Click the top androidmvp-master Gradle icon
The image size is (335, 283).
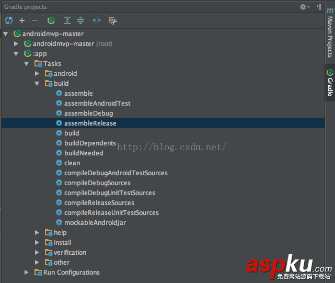tap(17, 33)
